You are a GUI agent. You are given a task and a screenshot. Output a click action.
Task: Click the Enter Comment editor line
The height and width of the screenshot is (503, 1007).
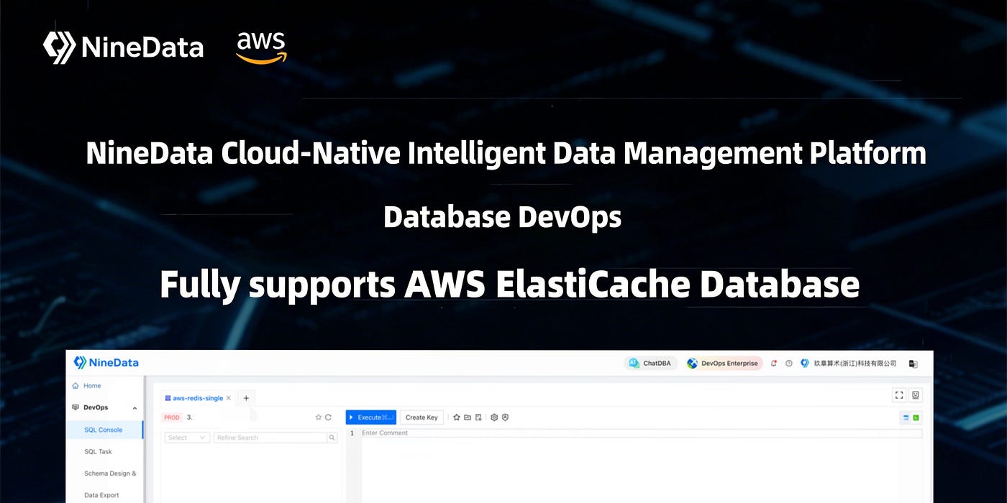(641, 433)
